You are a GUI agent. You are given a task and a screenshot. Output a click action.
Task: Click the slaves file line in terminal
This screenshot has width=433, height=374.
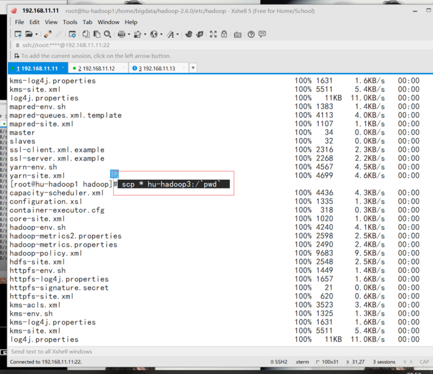pyautogui.click(x=22, y=141)
